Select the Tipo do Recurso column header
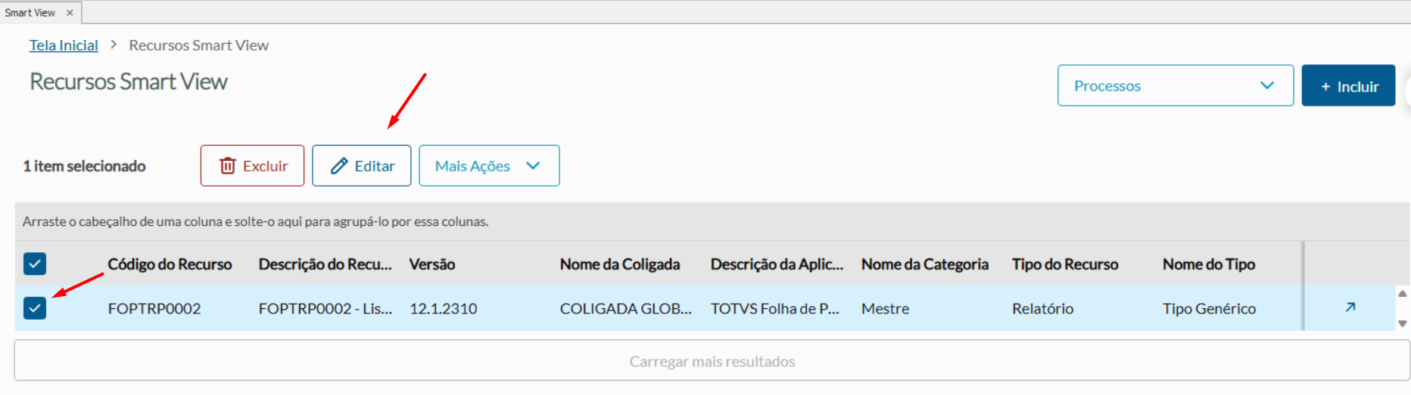The width and height of the screenshot is (1411, 395). [1064, 264]
